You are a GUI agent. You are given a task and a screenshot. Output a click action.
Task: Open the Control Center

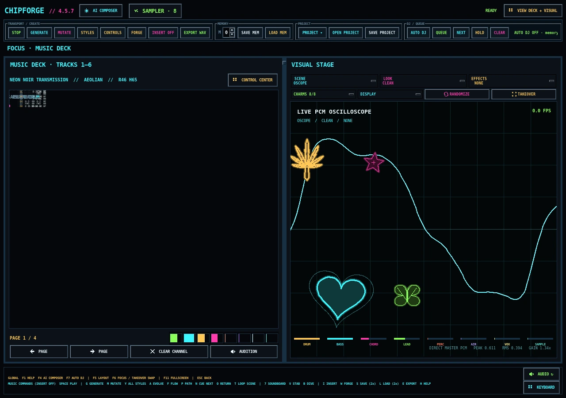253,80
